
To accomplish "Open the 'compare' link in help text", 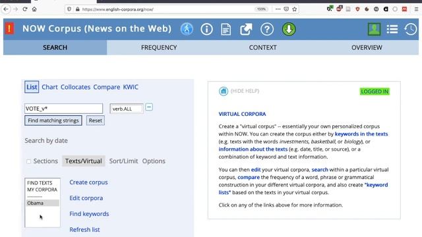I will (249, 177).
